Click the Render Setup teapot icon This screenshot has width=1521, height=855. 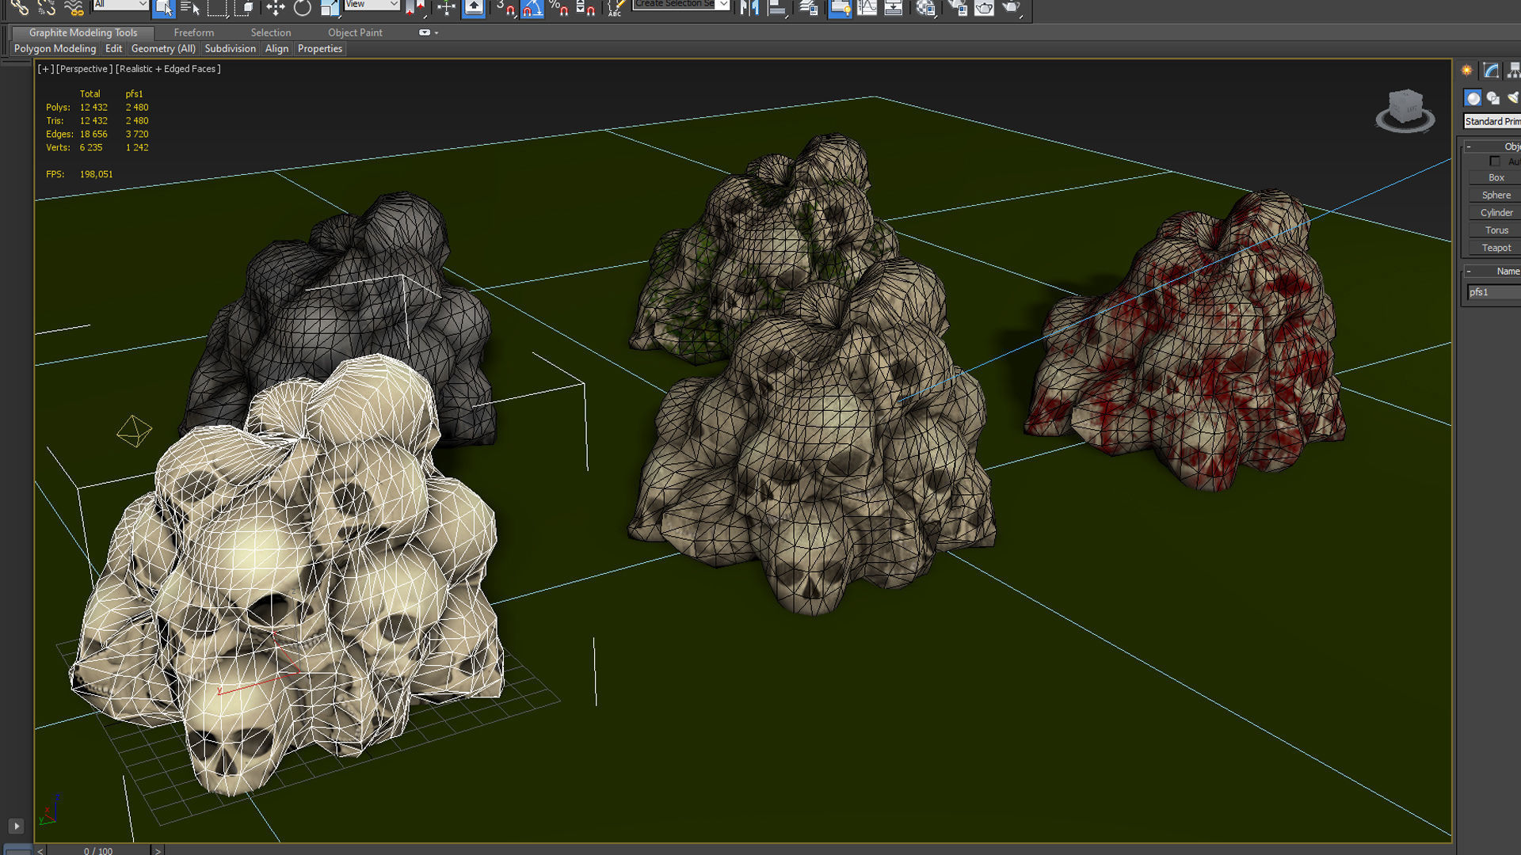click(x=959, y=8)
